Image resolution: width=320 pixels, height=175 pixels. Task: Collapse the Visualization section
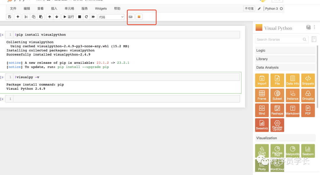coord(285,138)
